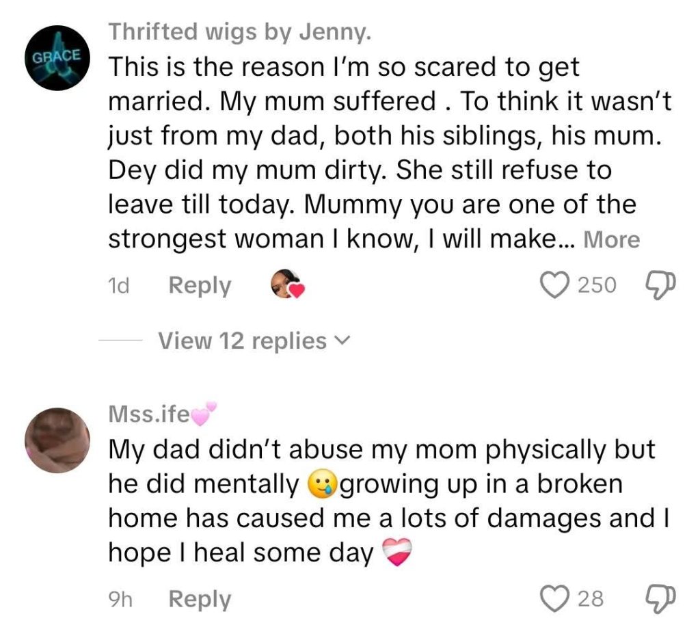Reply to the comment posted 9h ago
700x638 pixels.
tap(200, 599)
